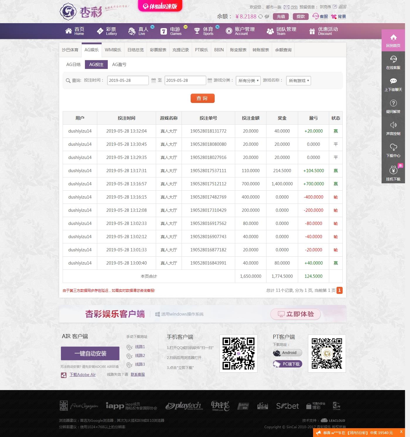Click the 退出 logout link
Screen dimensions: 410x437
(x=342, y=7)
